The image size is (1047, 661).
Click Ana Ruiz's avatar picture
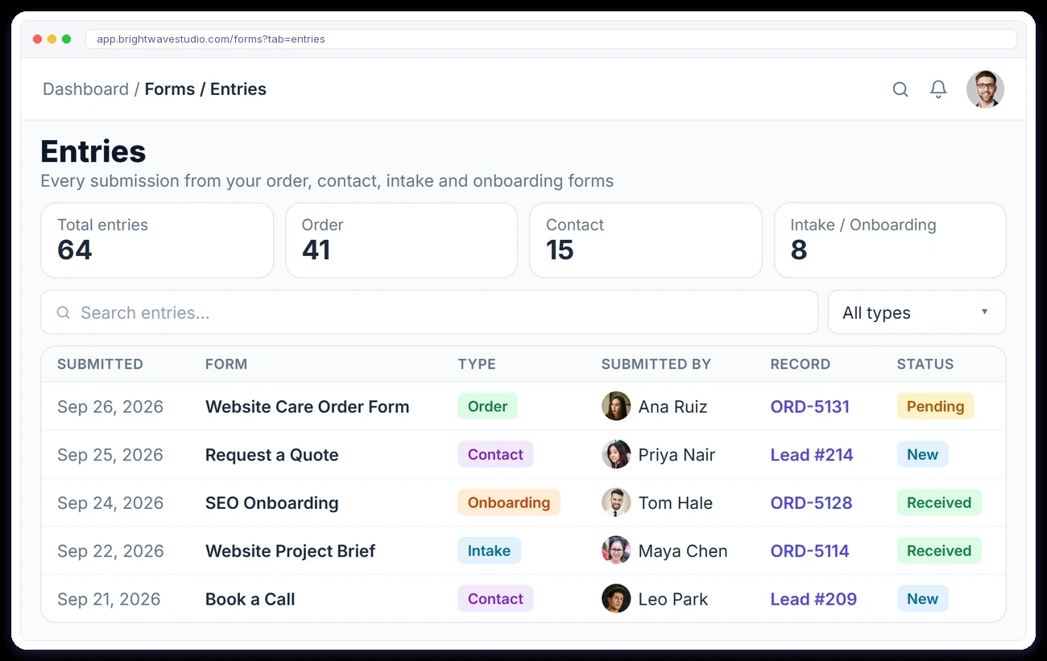[616, 407]
